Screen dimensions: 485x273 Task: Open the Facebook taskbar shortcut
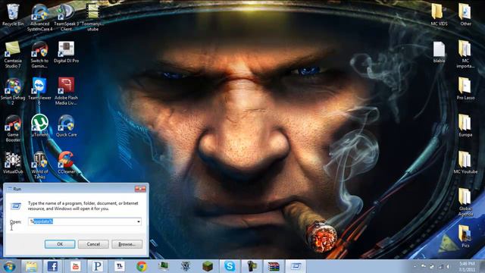pos(52,266)
